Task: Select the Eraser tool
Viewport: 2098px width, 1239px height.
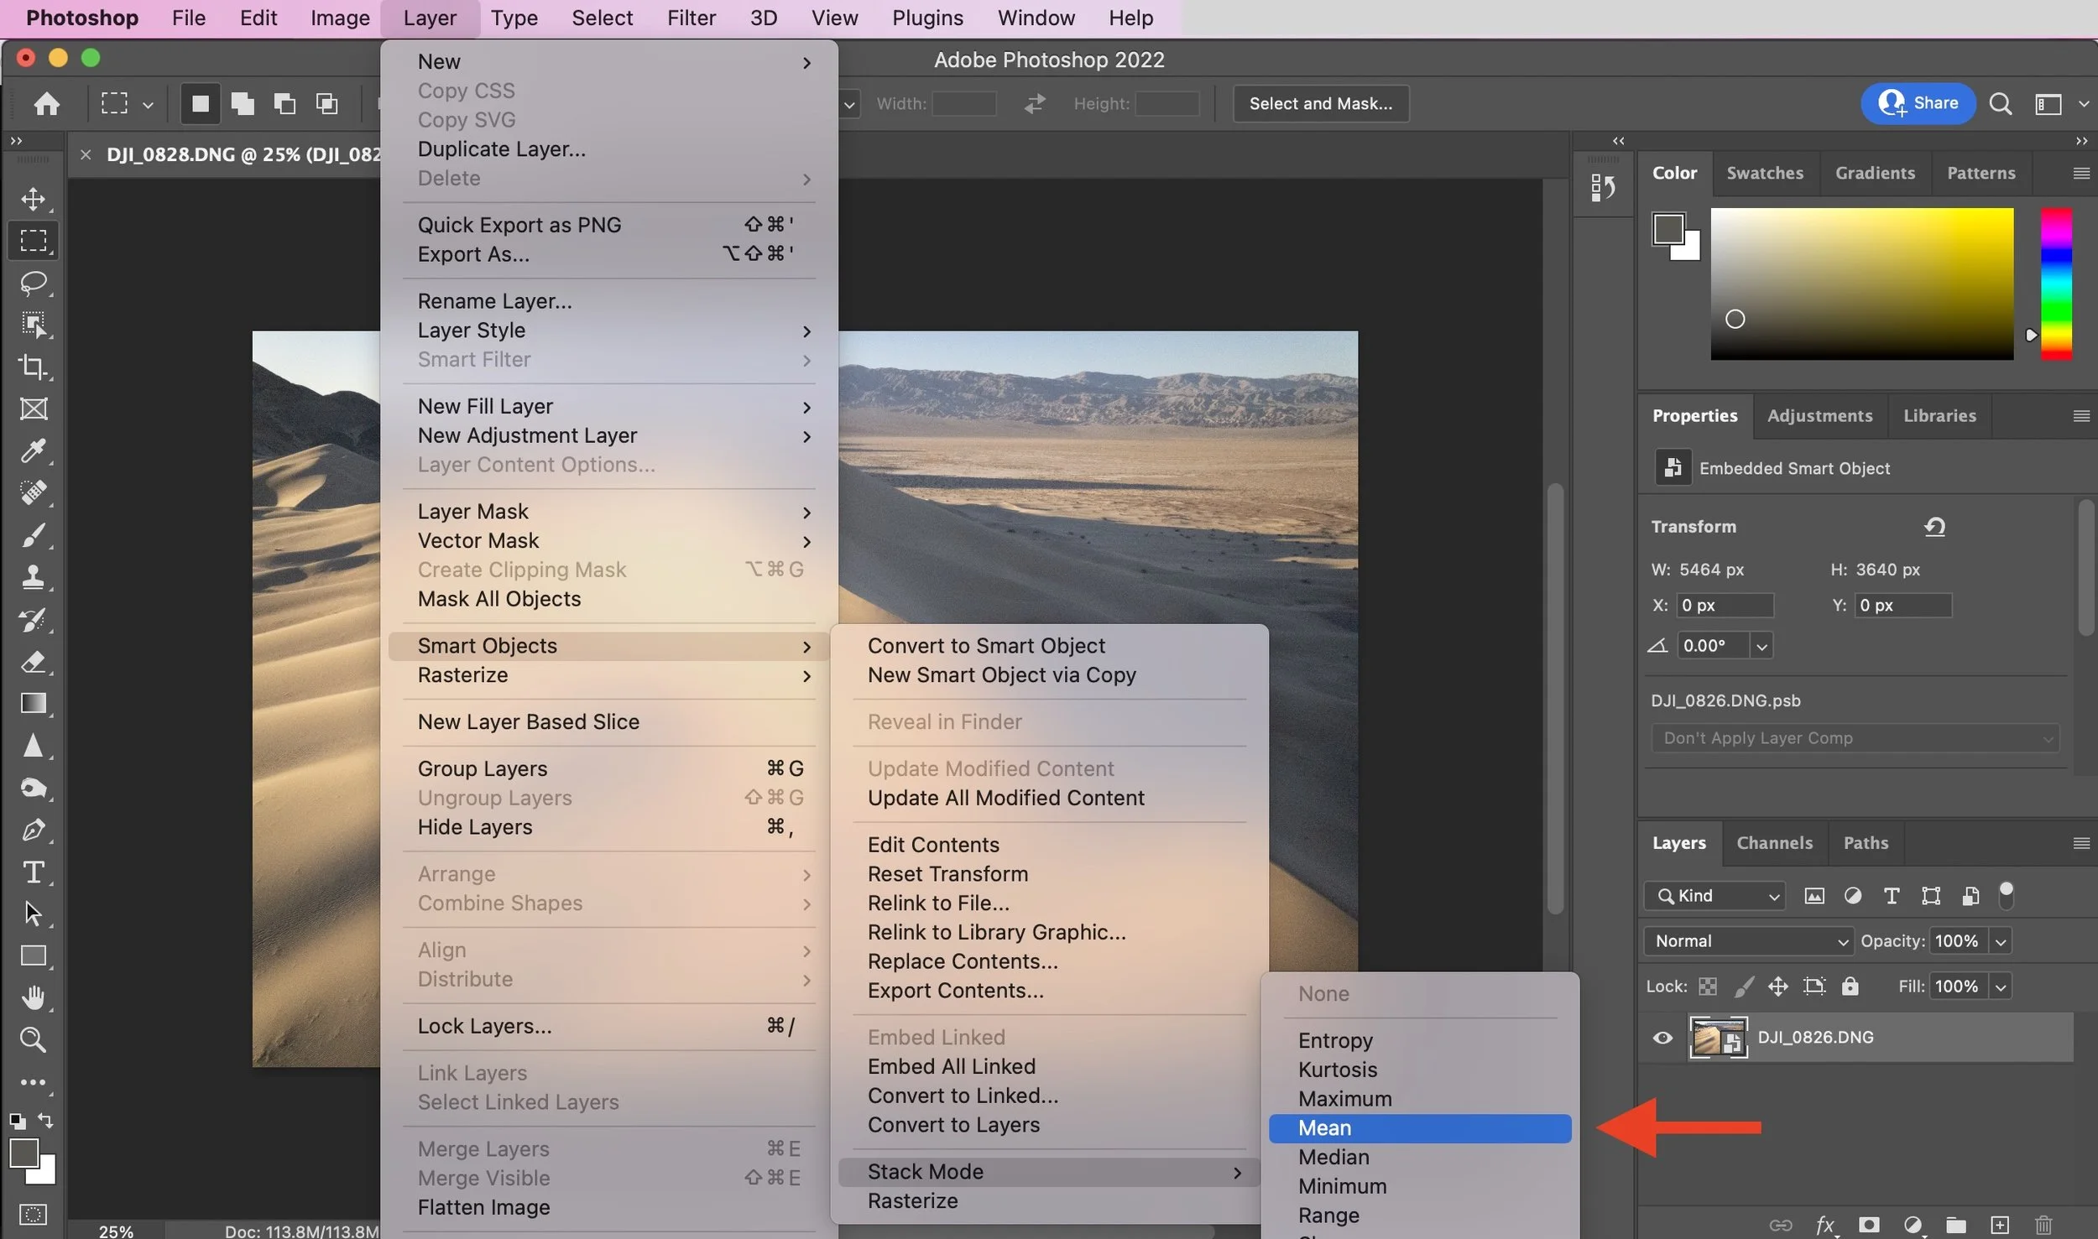Action: pyautogui.click(x=34, y=662)
